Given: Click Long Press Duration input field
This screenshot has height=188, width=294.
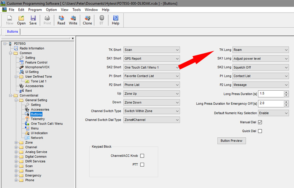Looking at the screenshot, I should tap(271, 94).
